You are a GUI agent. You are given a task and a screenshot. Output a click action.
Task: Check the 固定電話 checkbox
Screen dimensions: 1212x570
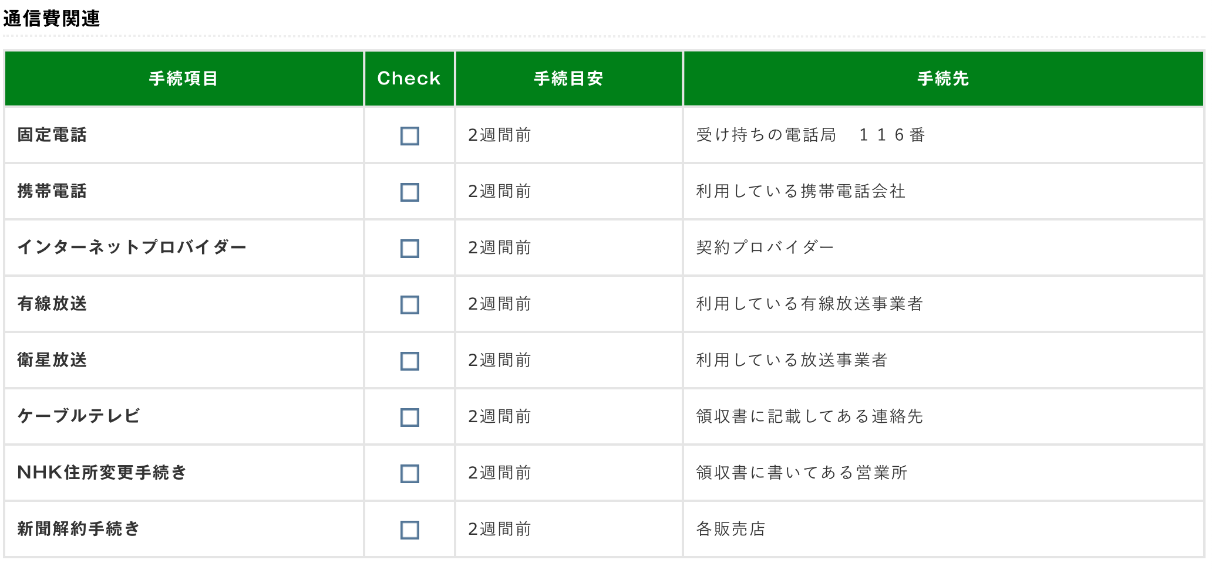(x=409, y=136)
